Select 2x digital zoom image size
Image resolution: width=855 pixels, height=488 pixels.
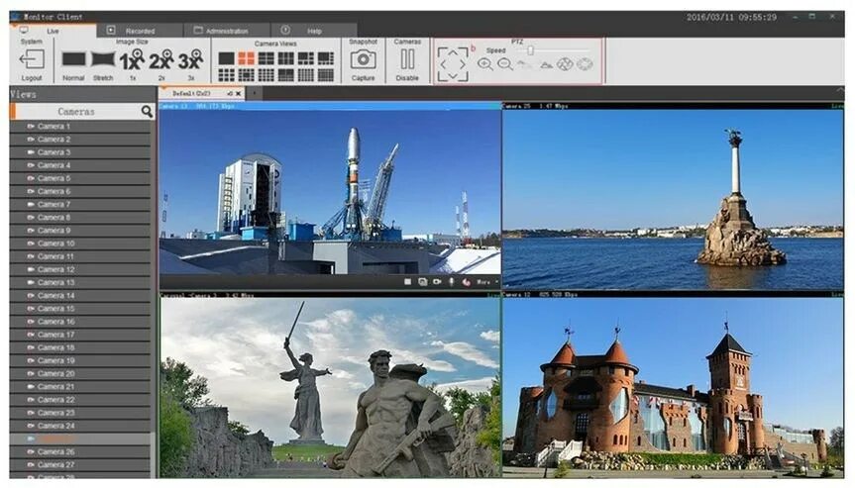click(160, 60)
